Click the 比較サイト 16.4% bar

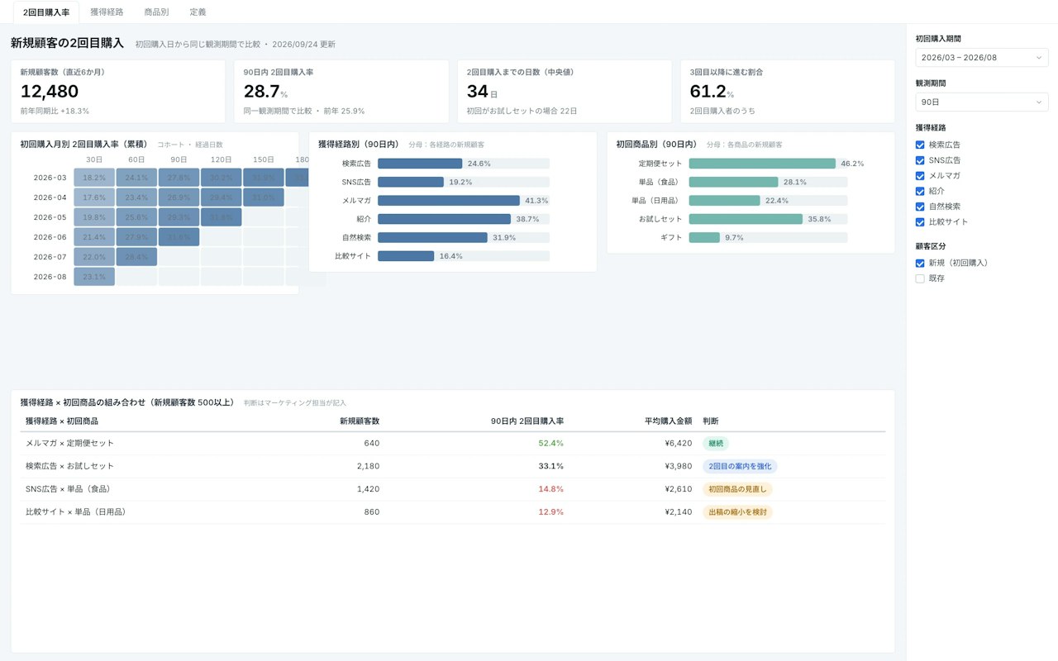[406, 256]
